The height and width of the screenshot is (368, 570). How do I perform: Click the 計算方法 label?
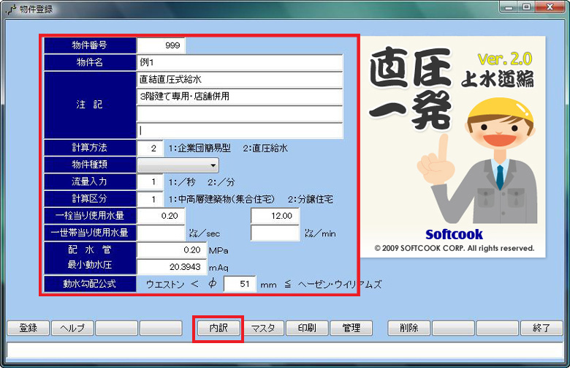tap(90, 148)
